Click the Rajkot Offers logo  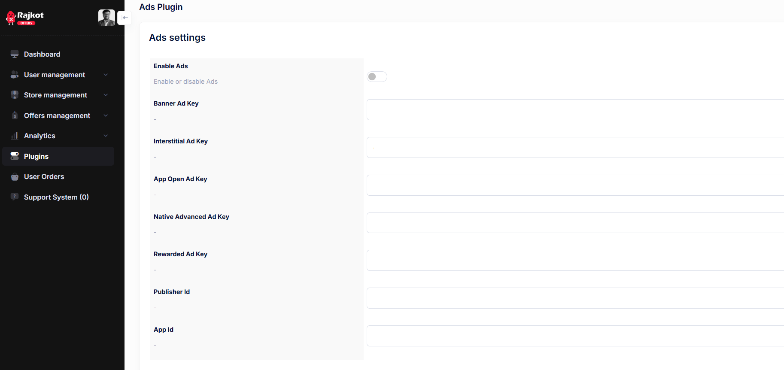(x=25, y=18)
